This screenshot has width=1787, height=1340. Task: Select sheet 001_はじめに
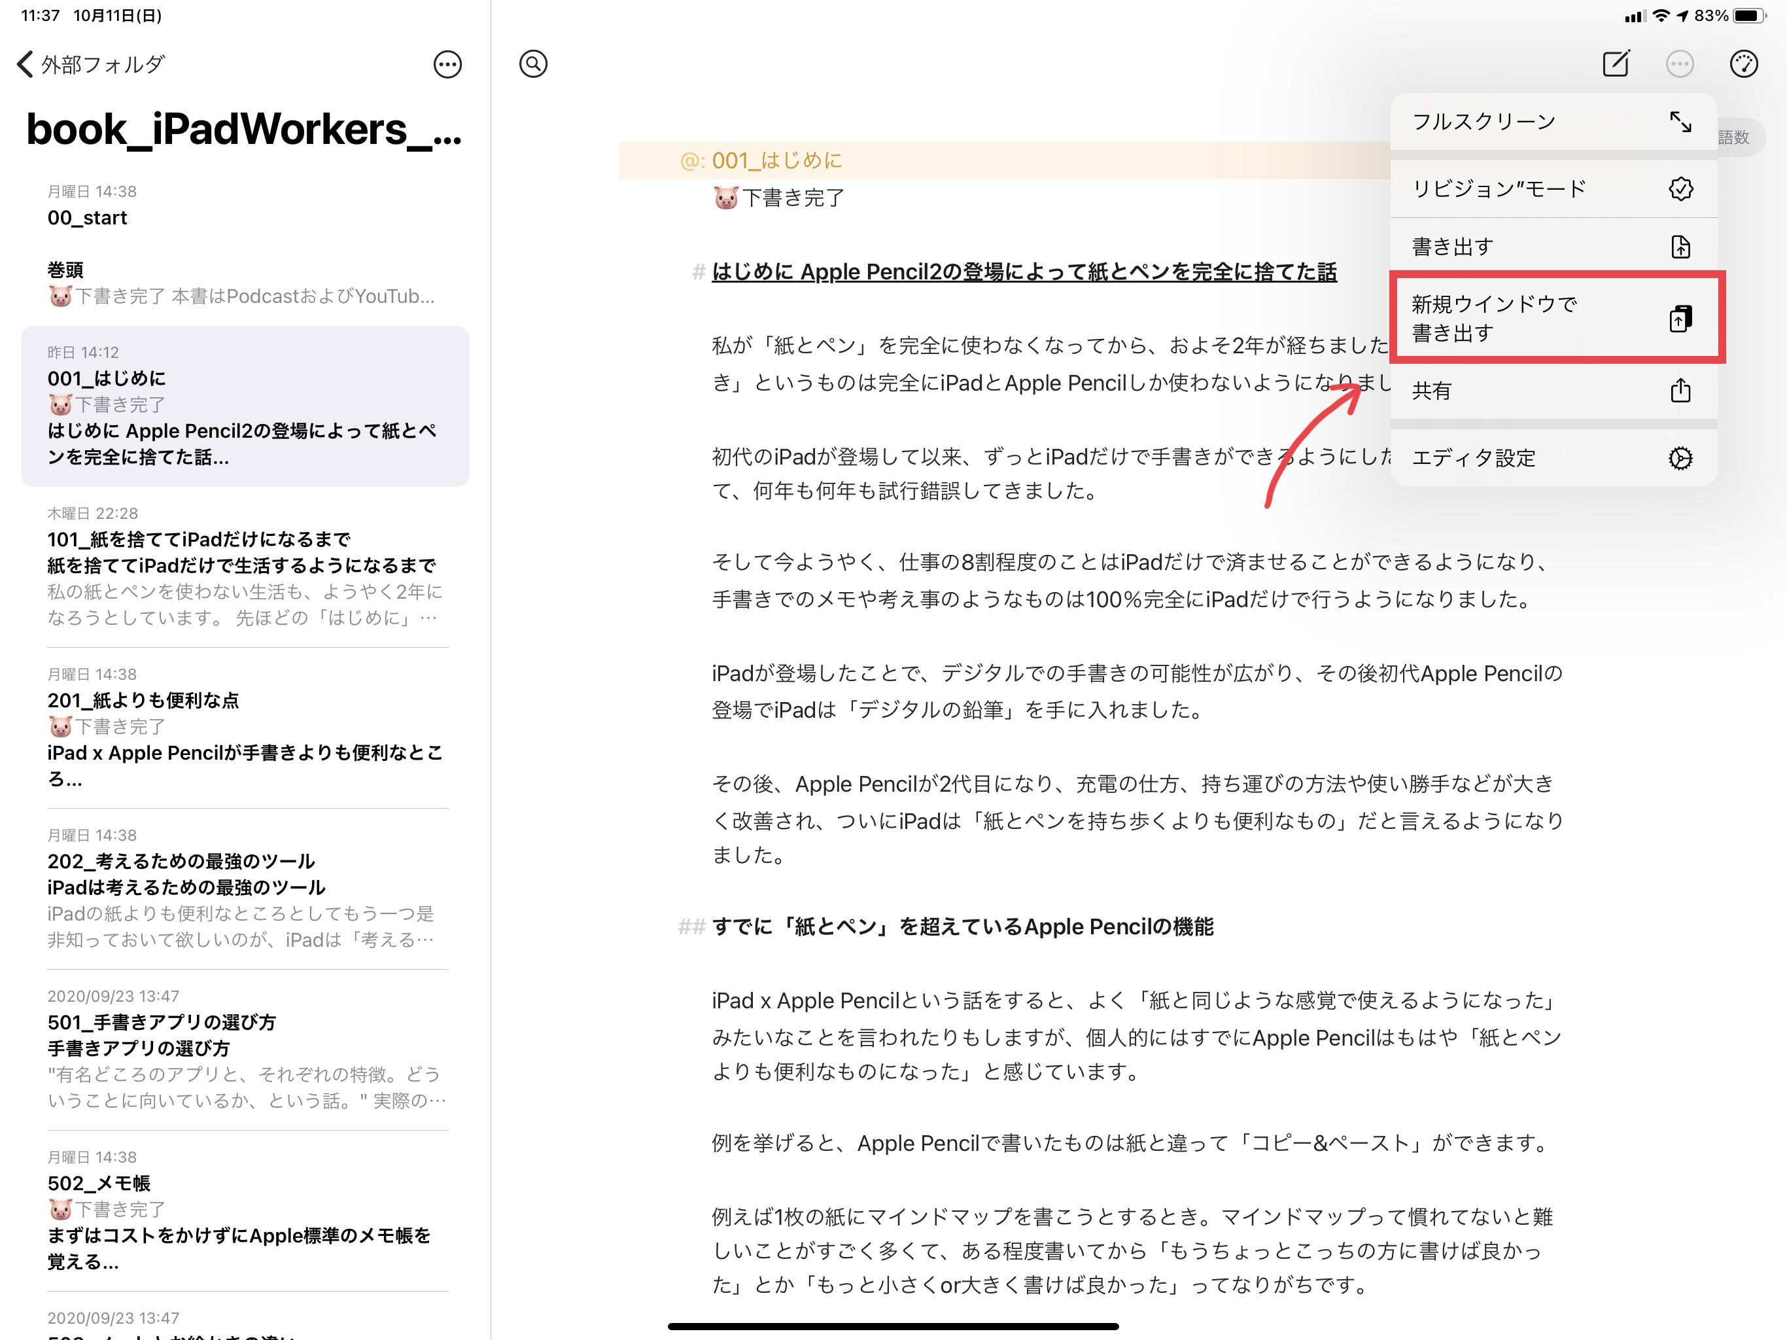tap(245, 406)
